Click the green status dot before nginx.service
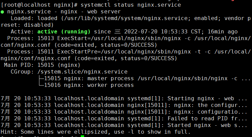The image size is (252, 137). click(x=2, y=12)
